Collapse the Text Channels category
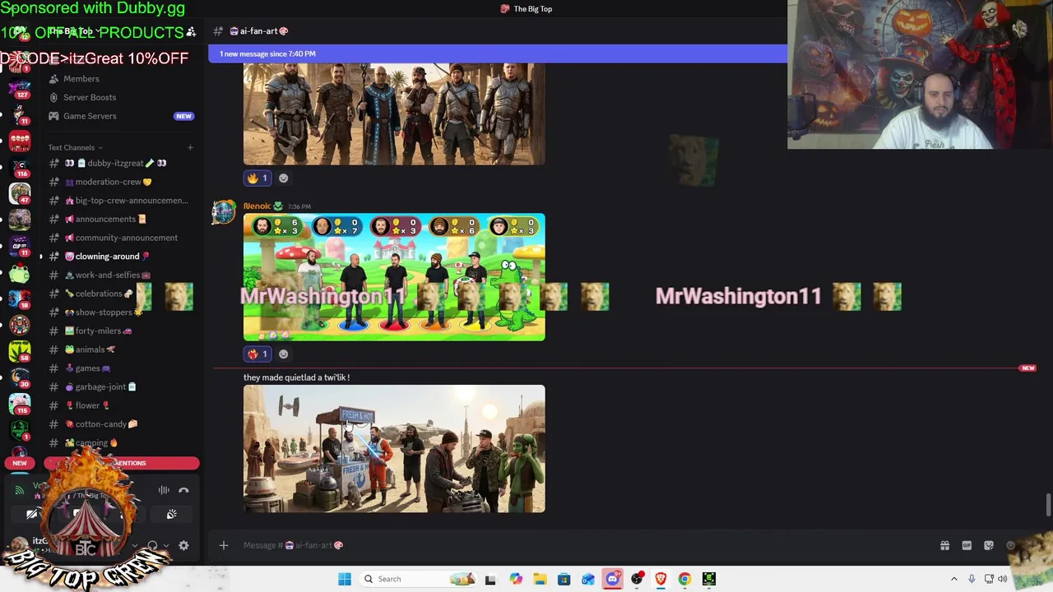The width and height of the screenshot is (1053, 592). pos(75,148)
